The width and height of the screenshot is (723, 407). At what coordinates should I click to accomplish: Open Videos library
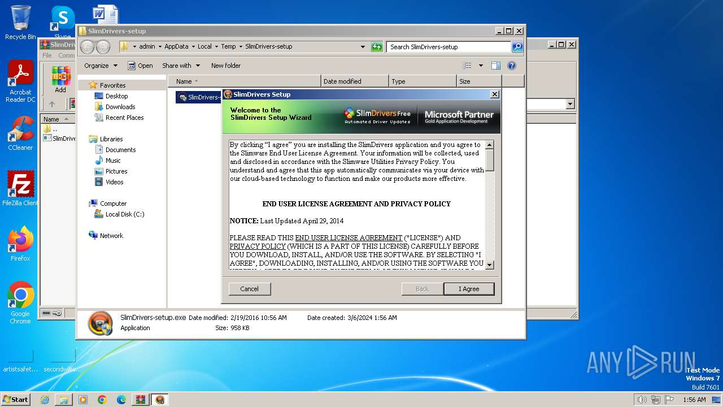tap(114, 182)
